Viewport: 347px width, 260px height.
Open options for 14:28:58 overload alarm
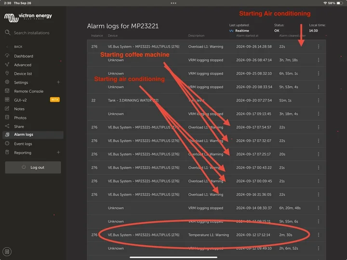pos(319,46)
